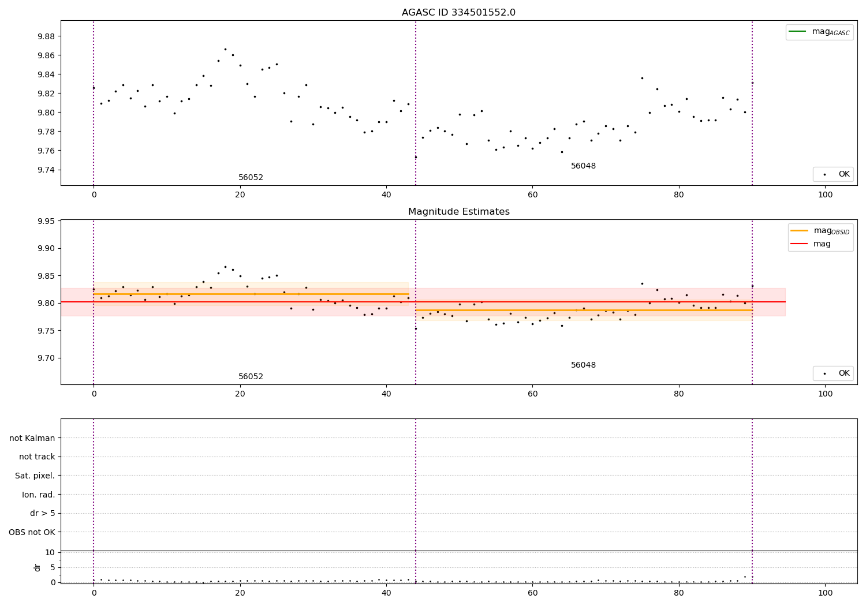Click the 9.90 y-axis tick label
The width and height of the screenshot is (866, 606).
[46, 249]
